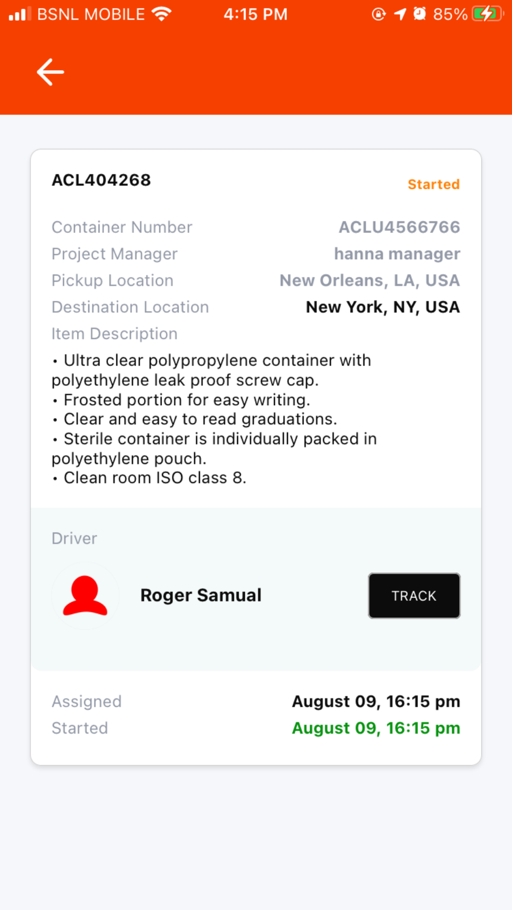Tap the alarm clock status icon

[419, 14]
